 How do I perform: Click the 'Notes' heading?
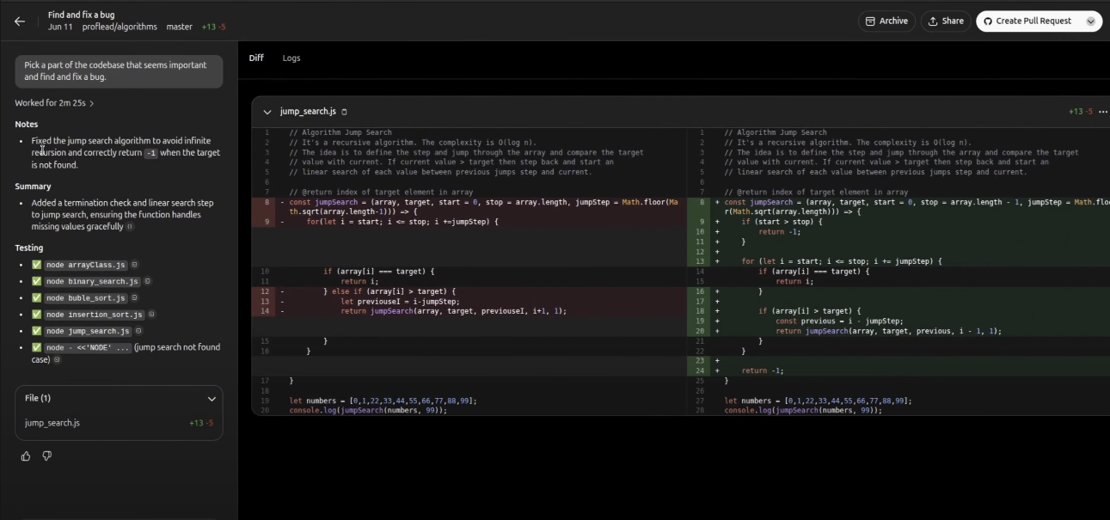27,125
